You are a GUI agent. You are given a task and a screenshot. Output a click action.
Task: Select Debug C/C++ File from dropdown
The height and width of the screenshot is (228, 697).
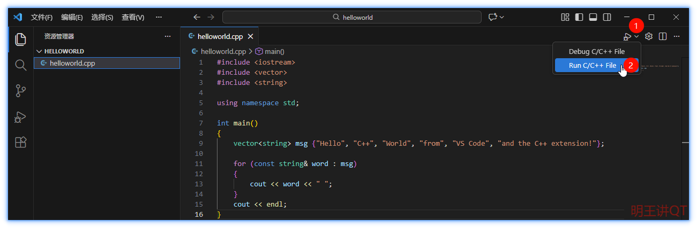point(597,52)
